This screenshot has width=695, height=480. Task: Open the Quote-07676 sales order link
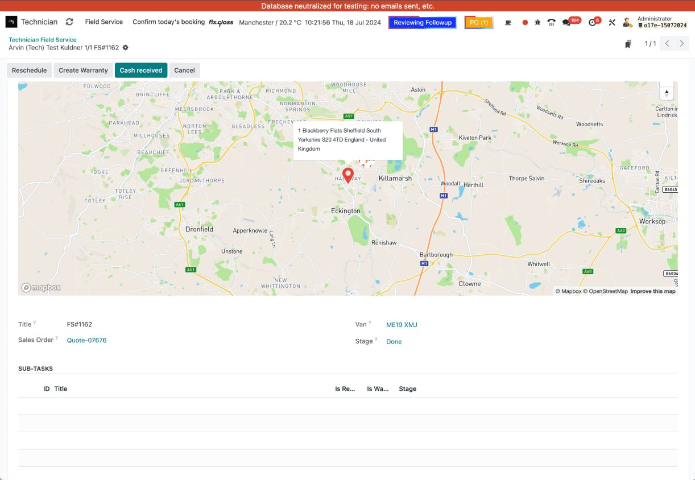(87, 340)
